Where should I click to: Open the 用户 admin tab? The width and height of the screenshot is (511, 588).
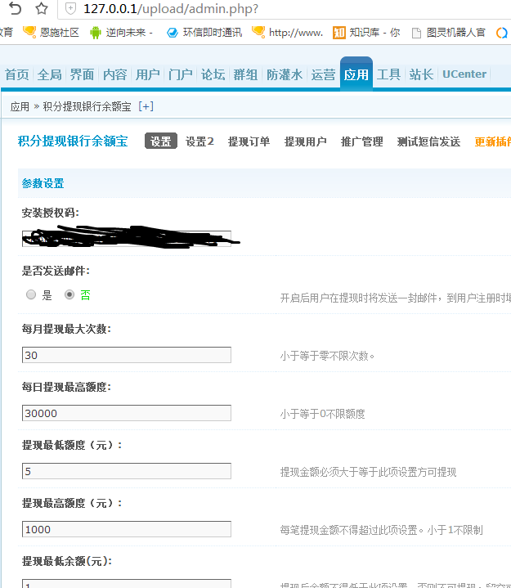(148, 74)
